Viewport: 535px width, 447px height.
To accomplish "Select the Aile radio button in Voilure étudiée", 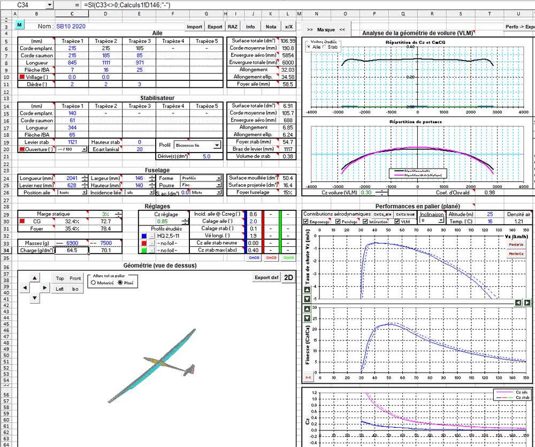I will (309, 47).
